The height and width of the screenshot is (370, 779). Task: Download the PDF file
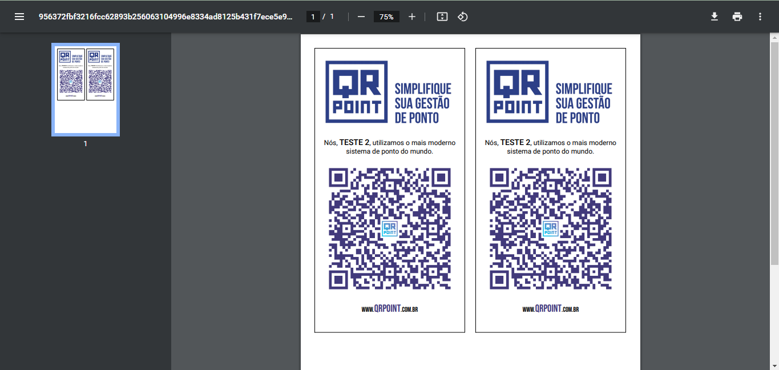click(714, 17)
